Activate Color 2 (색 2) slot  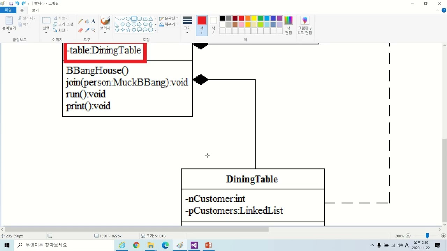(x=213, y=25)
